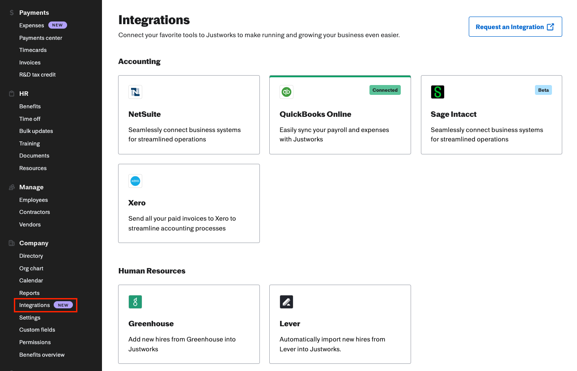The image size is (577, 371).
Task: Go to Reports
Action: tap(30, 293)
